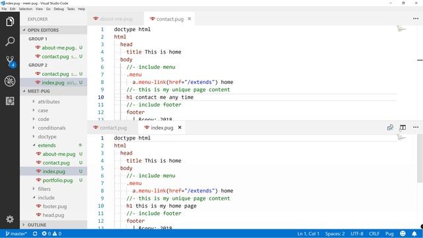Expand the case folder
Viewport: 423px width, 238px height.
(x=54, y=110)
